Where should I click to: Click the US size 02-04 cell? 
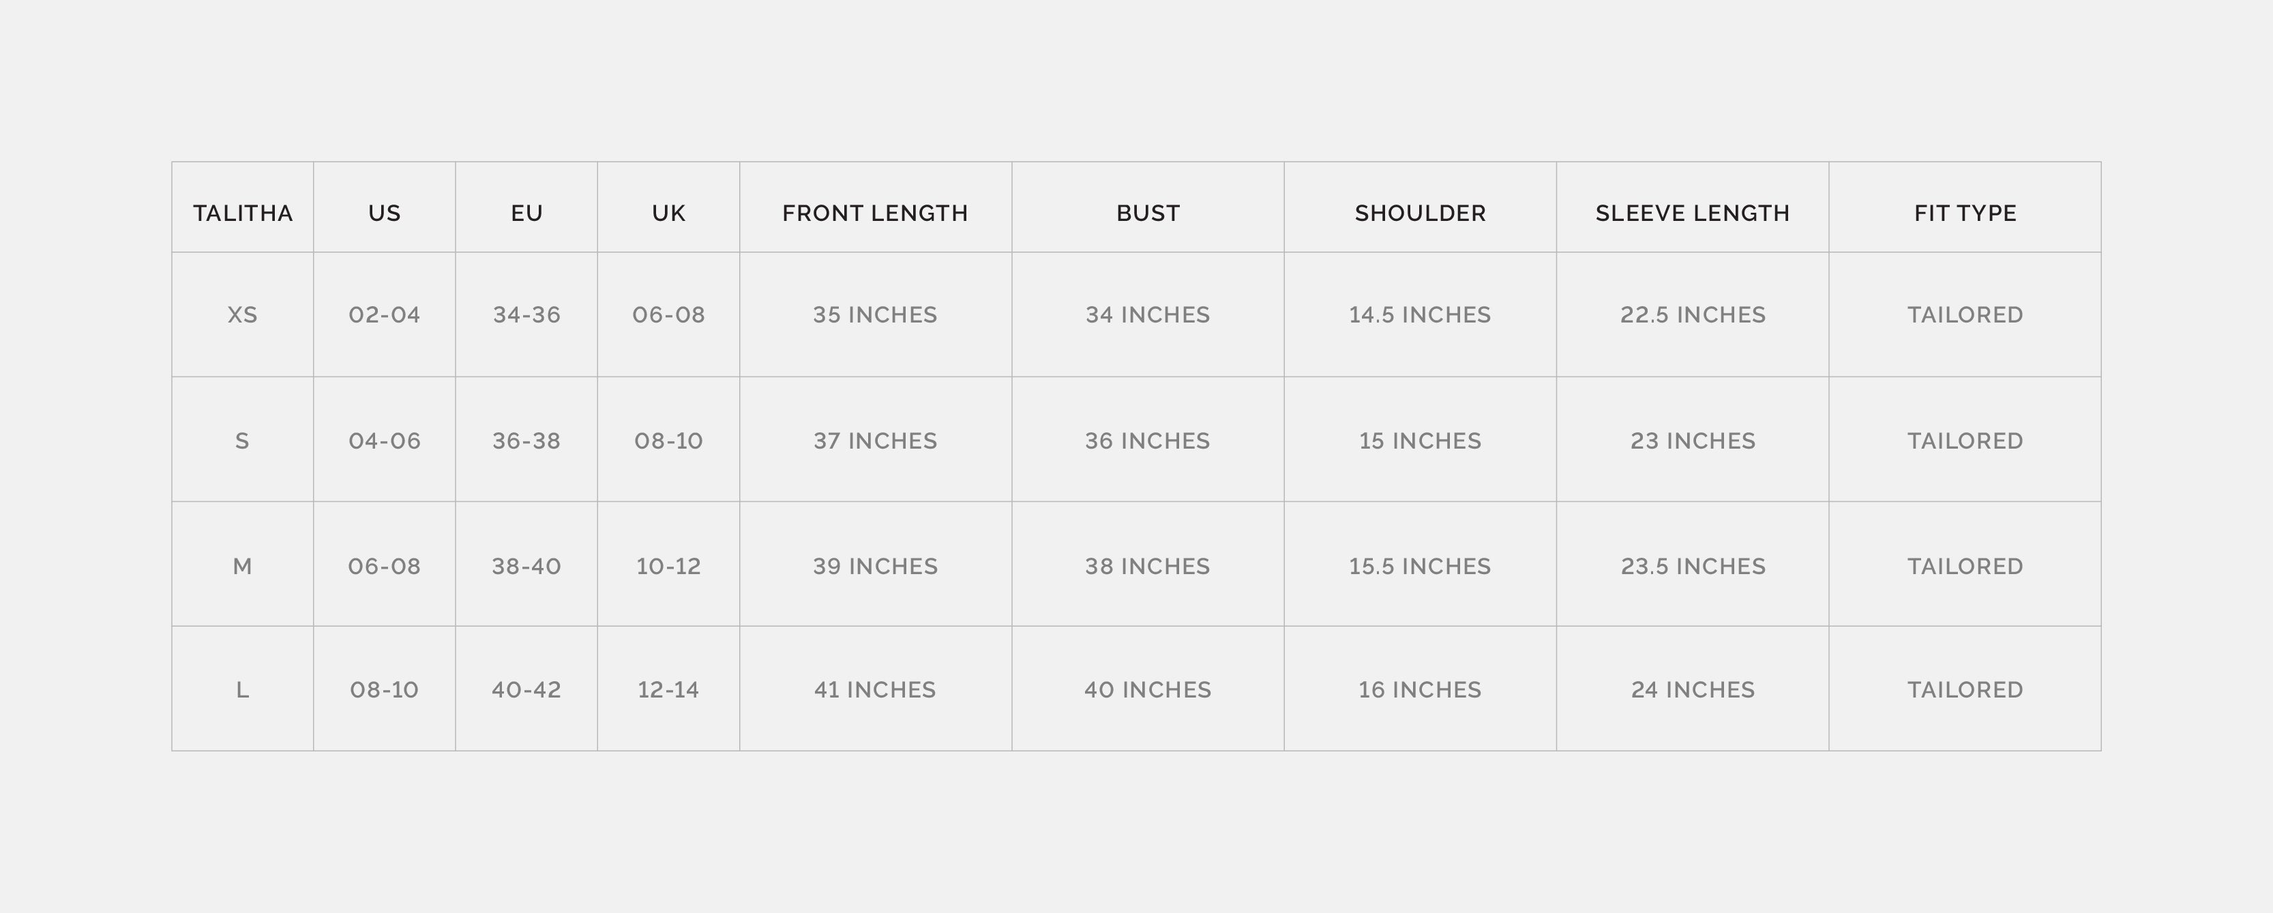384,315
